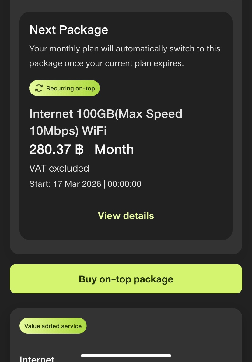Tap the 10Mbps) WiFi text line

[x=68, y=131]
